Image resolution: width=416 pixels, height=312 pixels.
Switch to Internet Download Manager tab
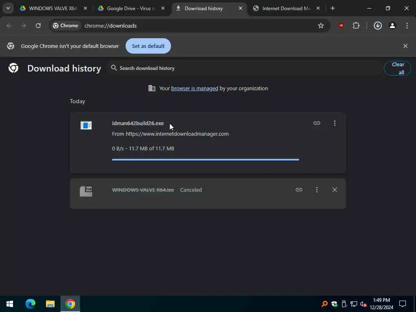point(286,9)
